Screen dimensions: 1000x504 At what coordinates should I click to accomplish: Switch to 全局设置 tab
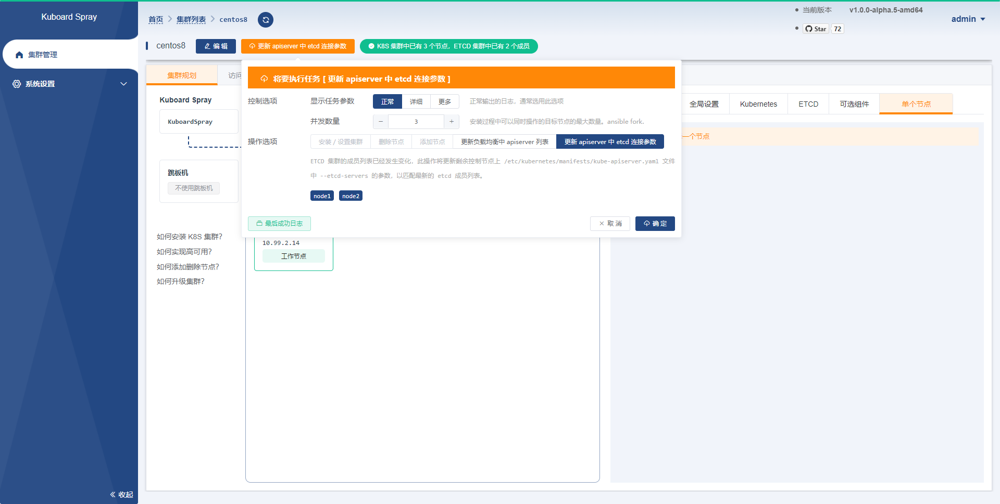pos(704,104)
